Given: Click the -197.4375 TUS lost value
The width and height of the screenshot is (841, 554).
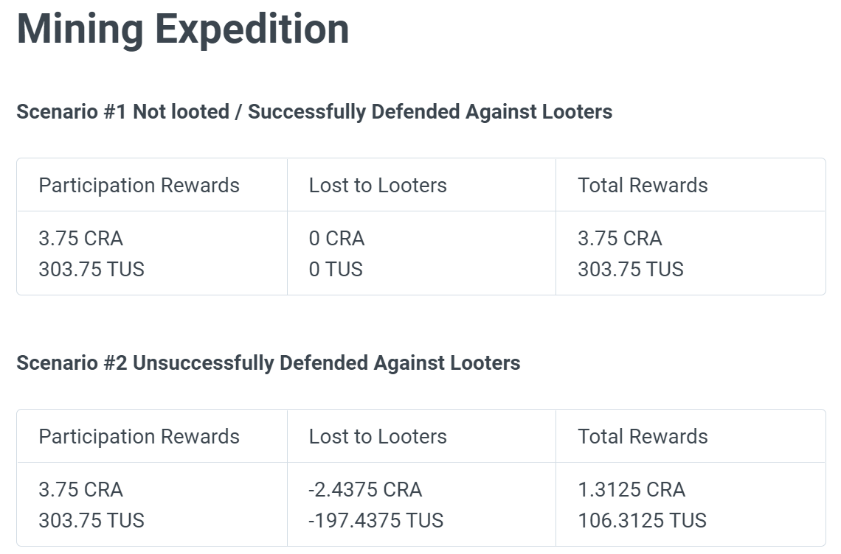Looking at the screenshot, I should [376, 520].
